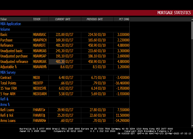Click the Arms Loans row label
Screen dimensions: 193x139
(x=8, y=121)
